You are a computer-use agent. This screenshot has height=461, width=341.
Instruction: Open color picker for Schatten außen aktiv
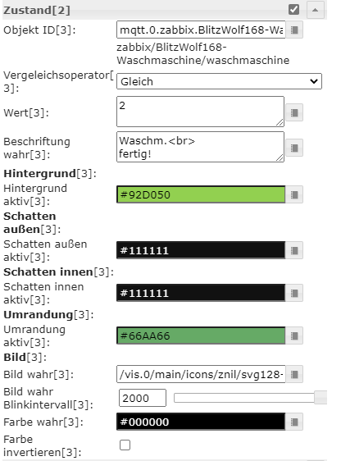click(294, 250)
